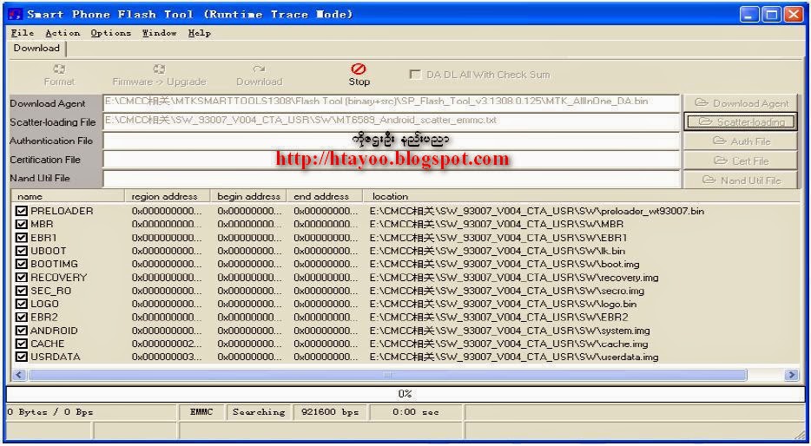This screenshot has width=811, height=446.
Task: Click the Download toolbar icon
Action: tap(259, 69)
